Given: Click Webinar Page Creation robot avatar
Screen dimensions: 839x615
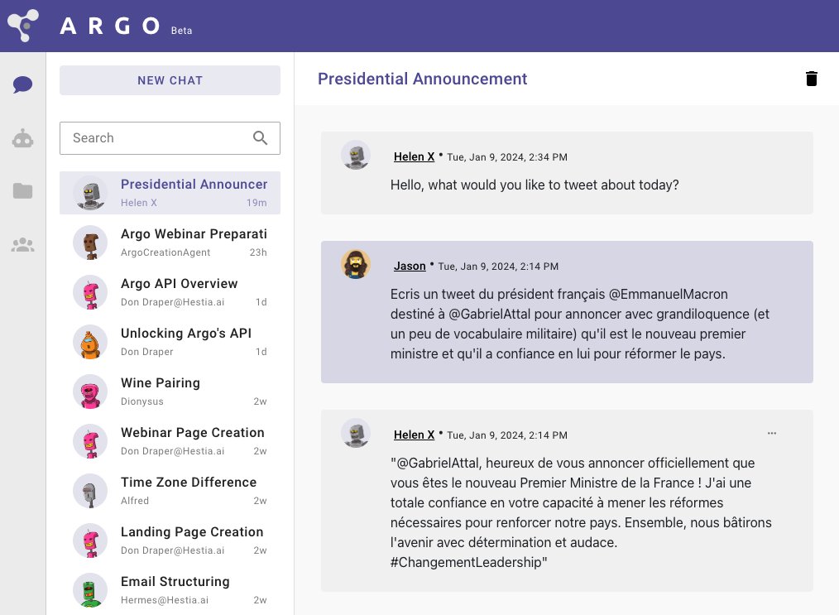Looking at the screenshot, I should pyautogui.click(x=90, y=441).
